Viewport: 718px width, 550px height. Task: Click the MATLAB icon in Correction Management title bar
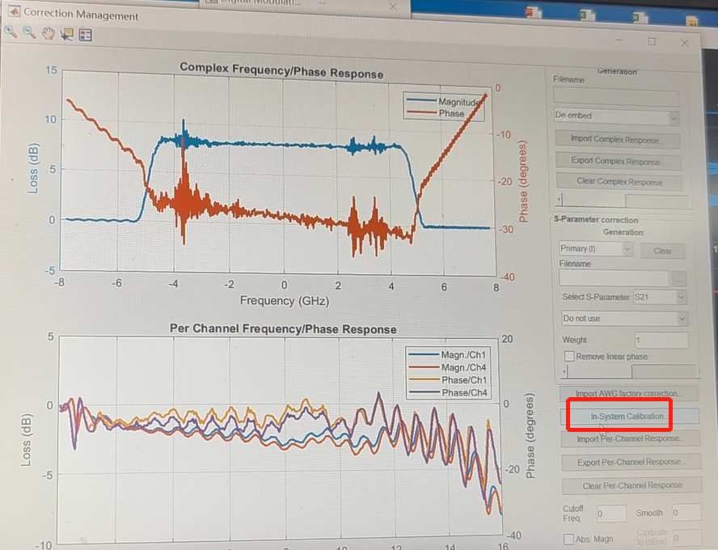(14, 11)
